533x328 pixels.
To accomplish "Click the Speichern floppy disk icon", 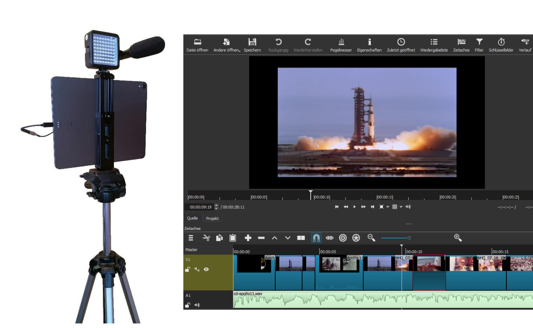I will click(252, 42).
